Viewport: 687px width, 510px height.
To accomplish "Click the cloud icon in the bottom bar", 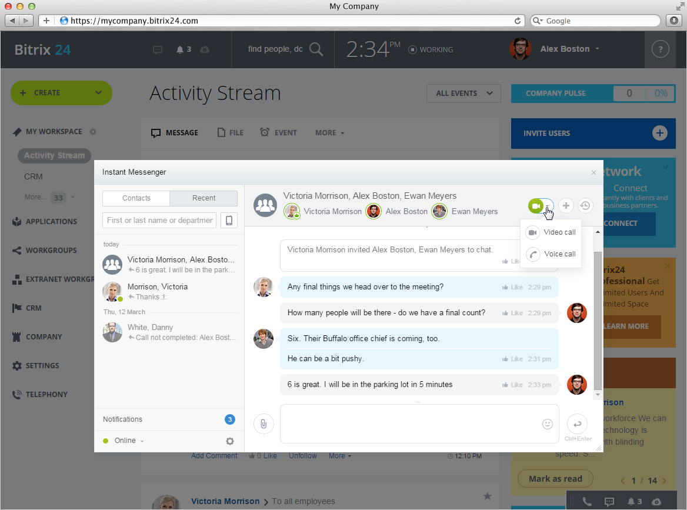I will [656, 502].
